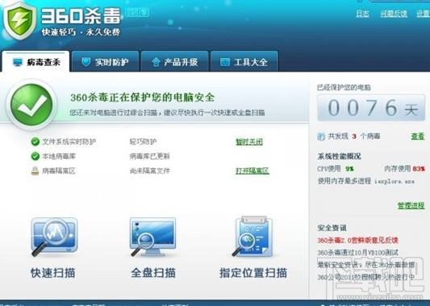Screen dimensions: 430x306
Task: Click the text 尚未隔离文件
Action: (x=150, y=171)
